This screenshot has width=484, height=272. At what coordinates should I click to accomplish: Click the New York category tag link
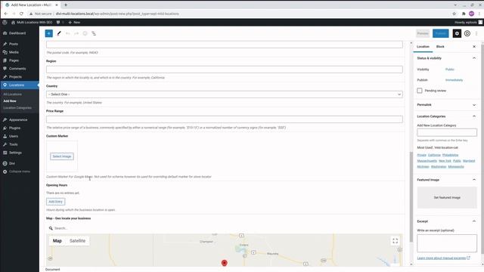coord(445,161)
